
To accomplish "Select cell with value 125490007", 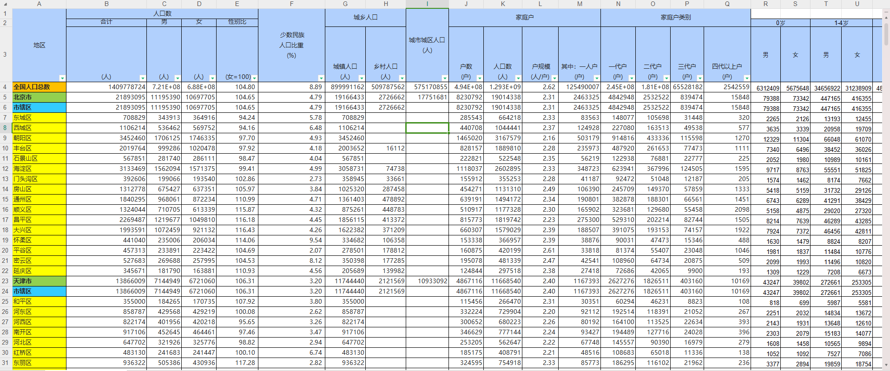I will [x=580, y=87].
